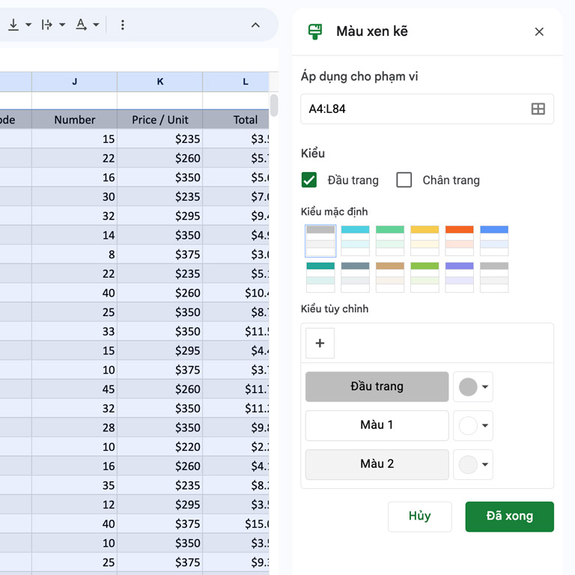
Task: Select column J header
Action: [x=74, y=82]
